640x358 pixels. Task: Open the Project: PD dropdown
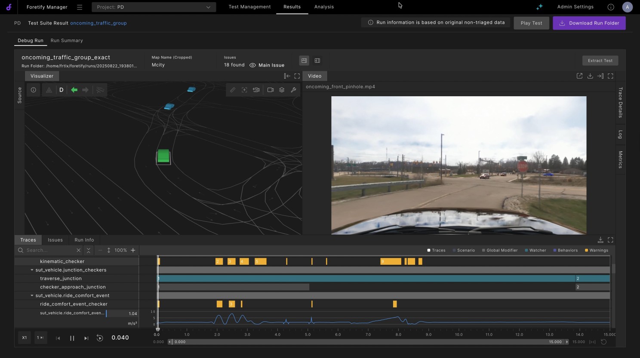point(154,7)
